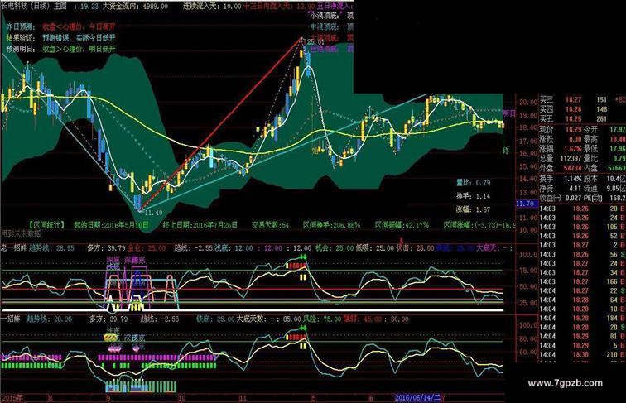Click the 强弱: 45.00 value
This screenshot has height=403, width=626.
(363, 319)
